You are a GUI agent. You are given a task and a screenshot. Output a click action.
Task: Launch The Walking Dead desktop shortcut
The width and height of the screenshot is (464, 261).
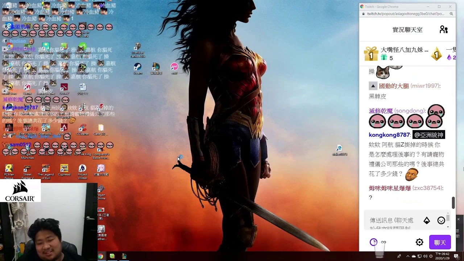28,131
